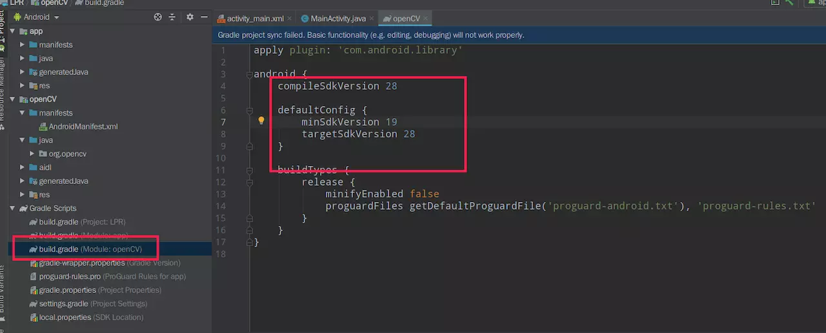This screenshot has width=826, height=333.
Task: Click the Collapse All icon in Project panel
Action: (x=172, y=17)
